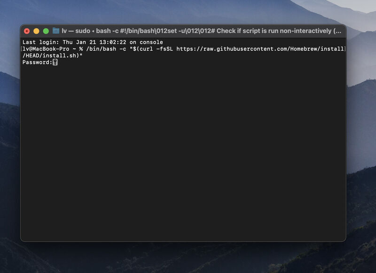Click the "Last login" line of text
This screenshot has height=273, width=376.
pyautogui.click(x=93, y=42)
